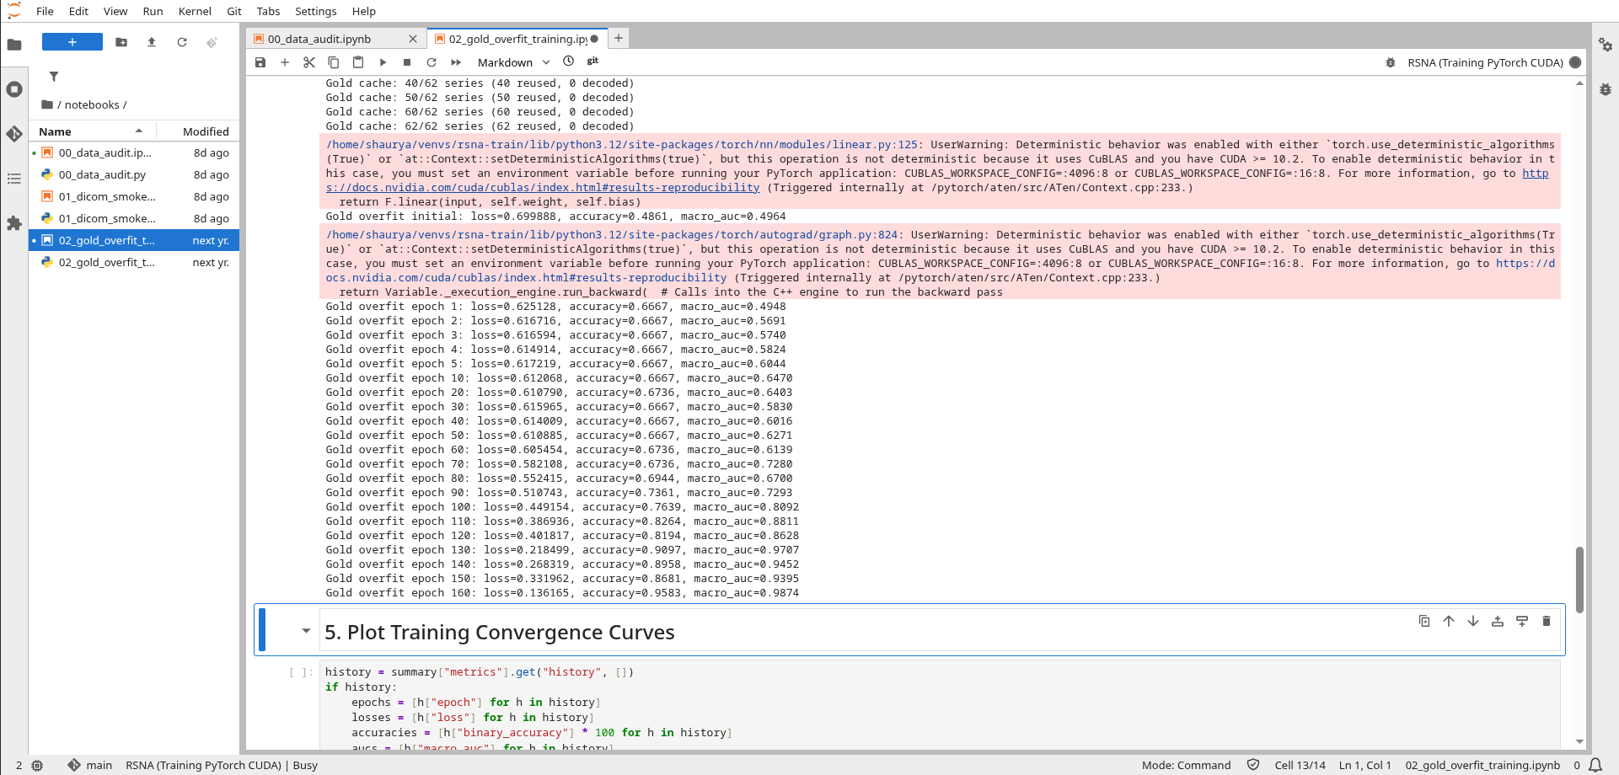Open the Property Inspector right panel
1619x775 pixels.
pos(1606,45)
